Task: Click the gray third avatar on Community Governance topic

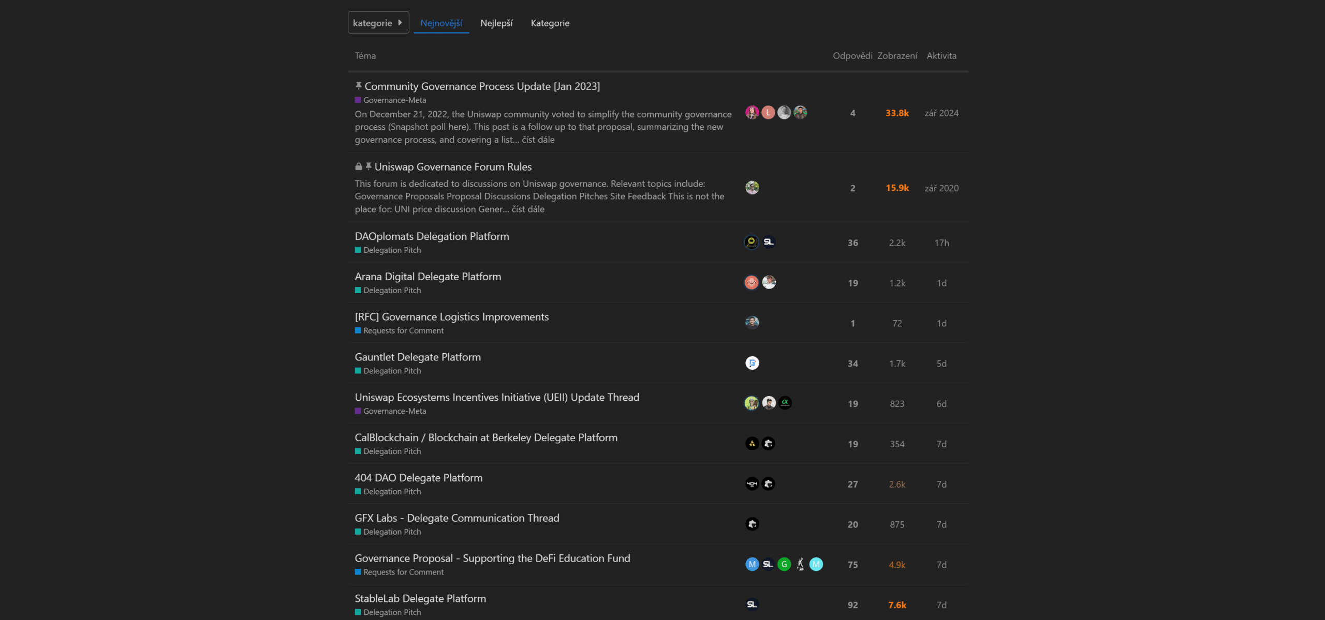Action: point(784,113)
